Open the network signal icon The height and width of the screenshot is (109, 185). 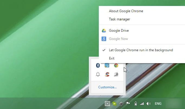[x=142, y=104]
